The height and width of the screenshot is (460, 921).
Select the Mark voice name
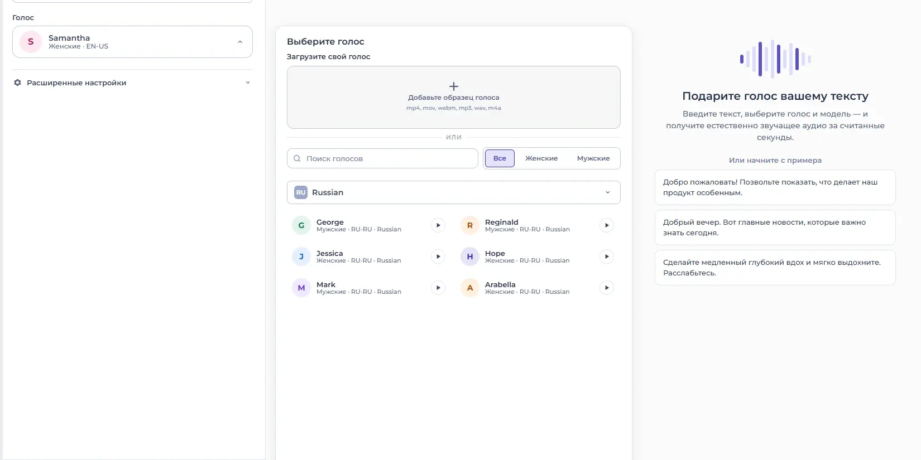(x=326, y=284)
